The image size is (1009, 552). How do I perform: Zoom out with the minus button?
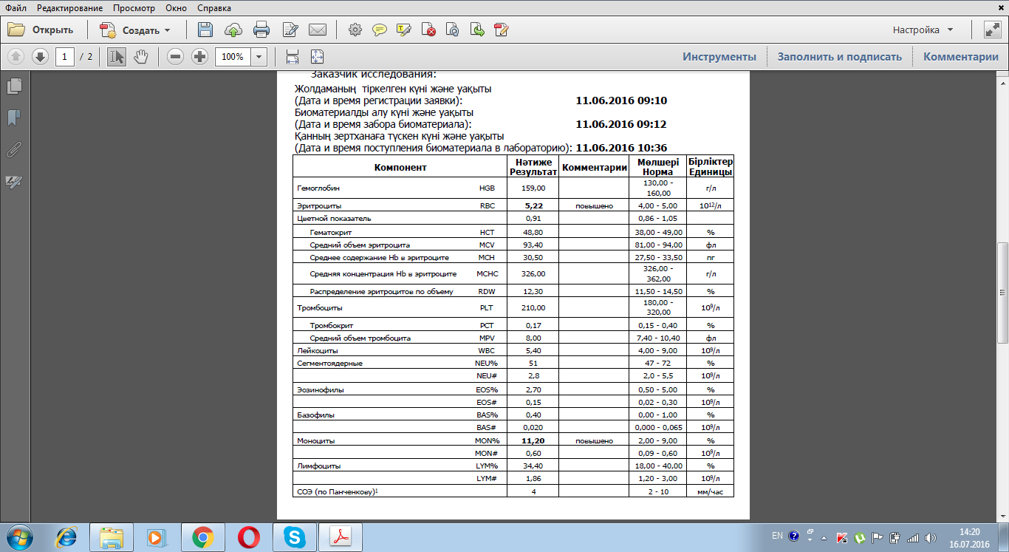point(175,57)
